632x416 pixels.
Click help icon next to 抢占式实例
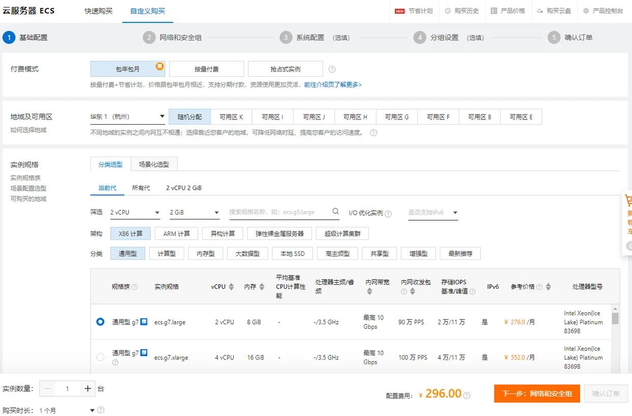(332, 69)
